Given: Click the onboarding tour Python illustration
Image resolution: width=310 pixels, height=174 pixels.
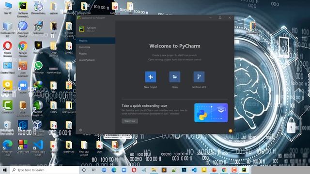Looking at the screenshot, I should (x=211, y=113).
